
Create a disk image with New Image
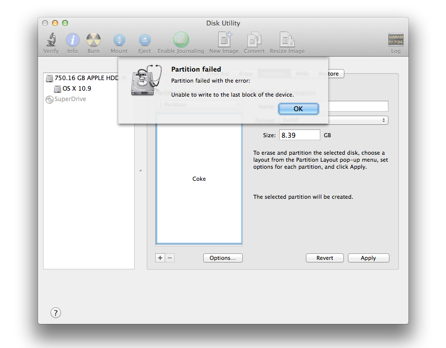(224, 40)
